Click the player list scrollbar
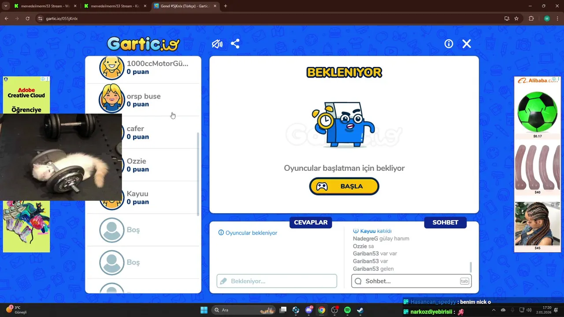564x317 pixels. point(198,174)
